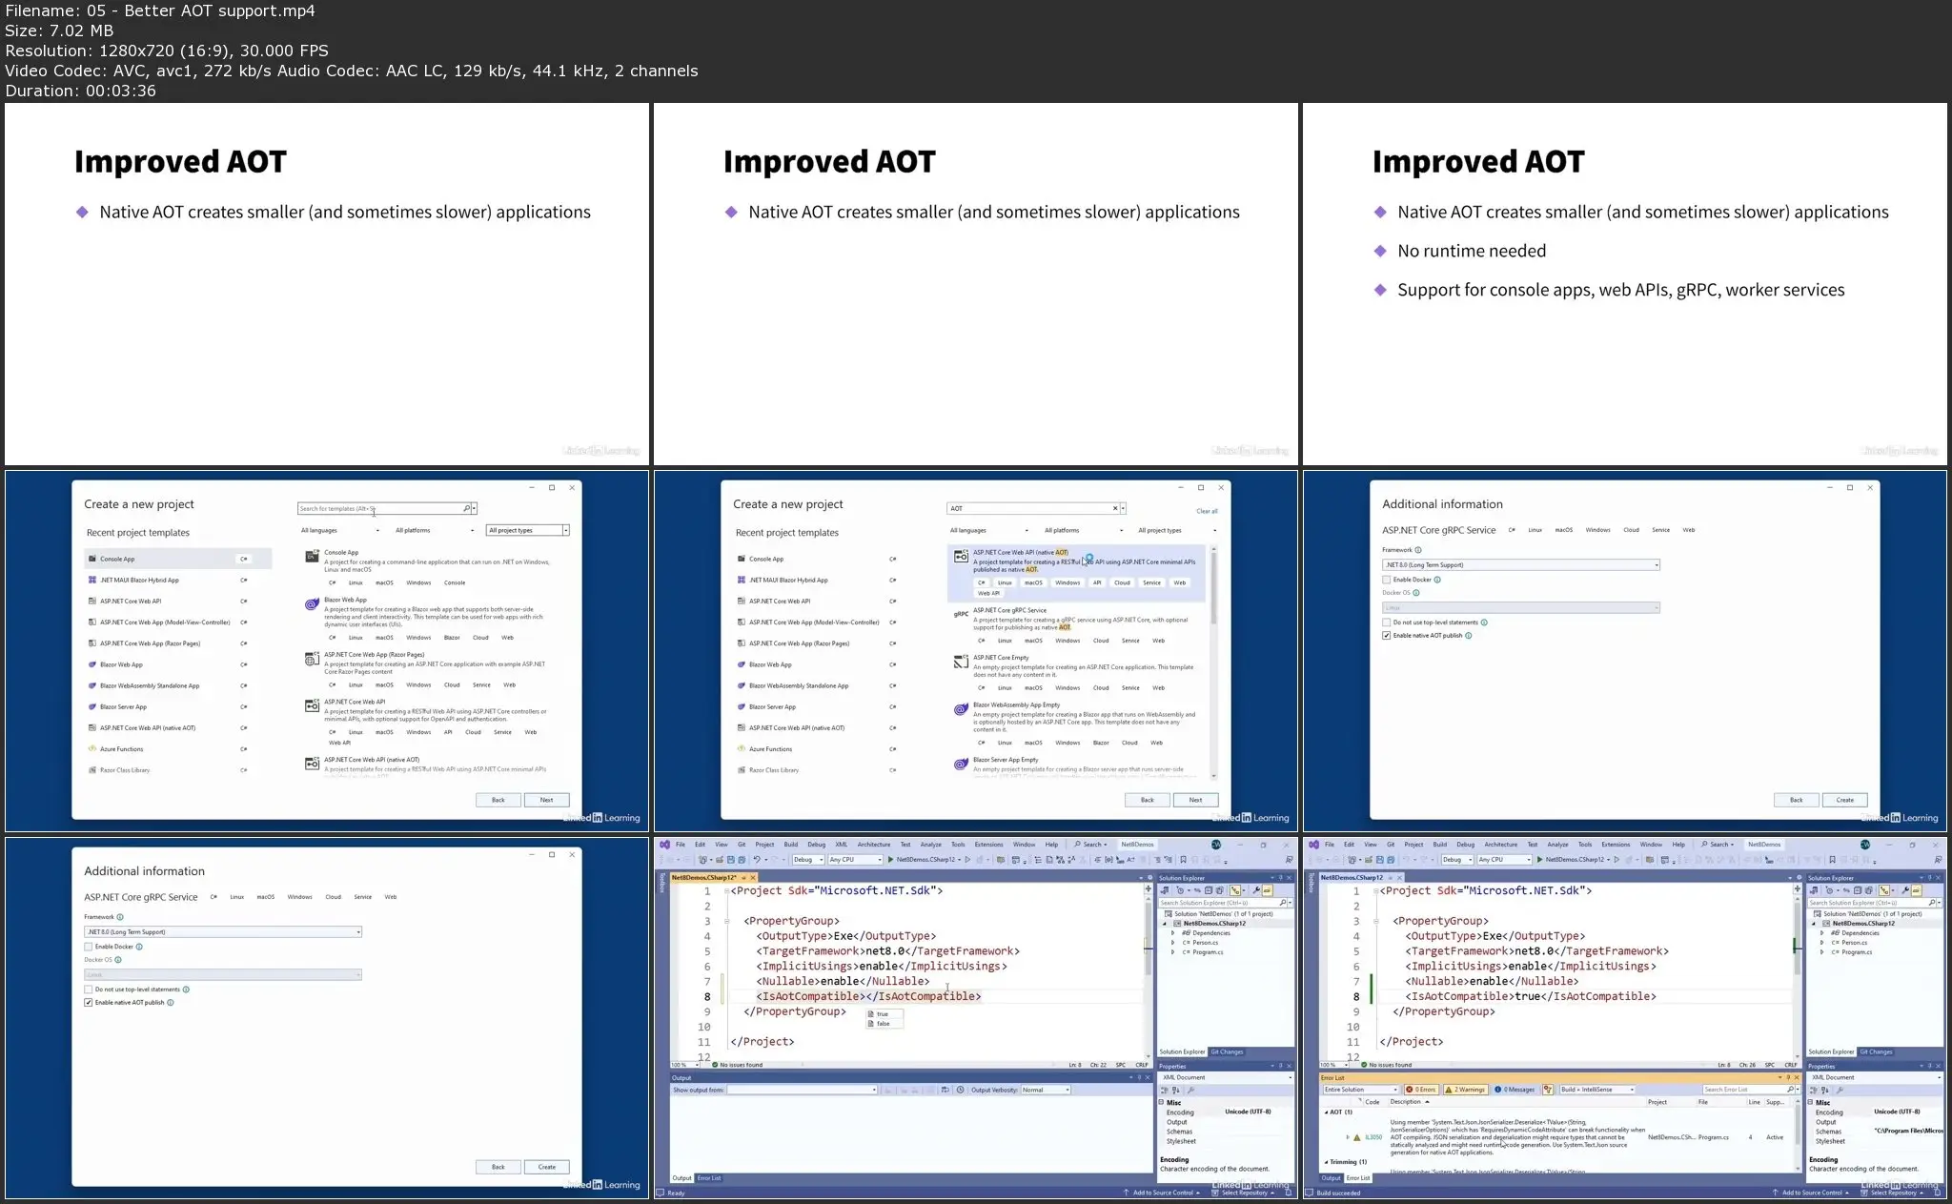Click Collapse All icon in Output-frame Solution Explorer toolbar

(1209, 890)
